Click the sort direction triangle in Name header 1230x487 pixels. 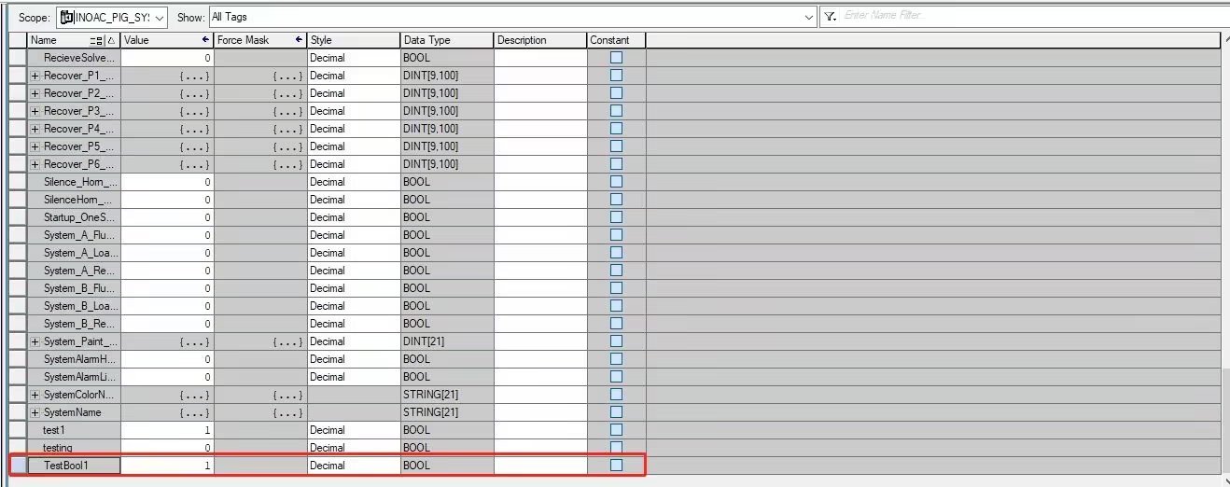coord(112,41)
